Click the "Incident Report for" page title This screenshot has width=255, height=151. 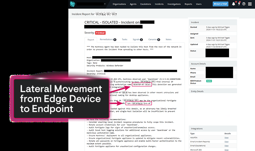coord(83,14)
